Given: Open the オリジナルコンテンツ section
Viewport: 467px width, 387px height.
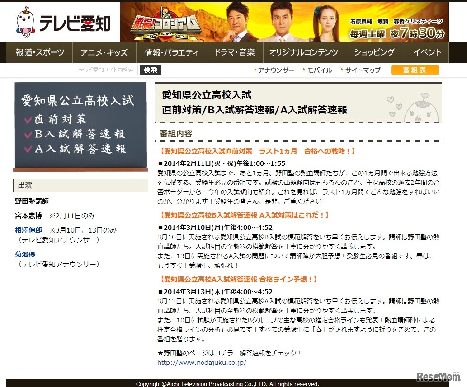Looking at the screenshot, I should [303, 52].
